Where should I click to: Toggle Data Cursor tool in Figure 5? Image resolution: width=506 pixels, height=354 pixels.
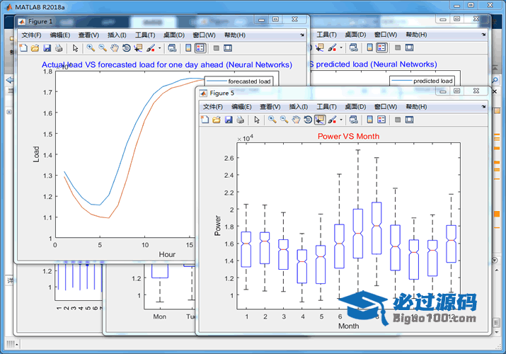320,120
